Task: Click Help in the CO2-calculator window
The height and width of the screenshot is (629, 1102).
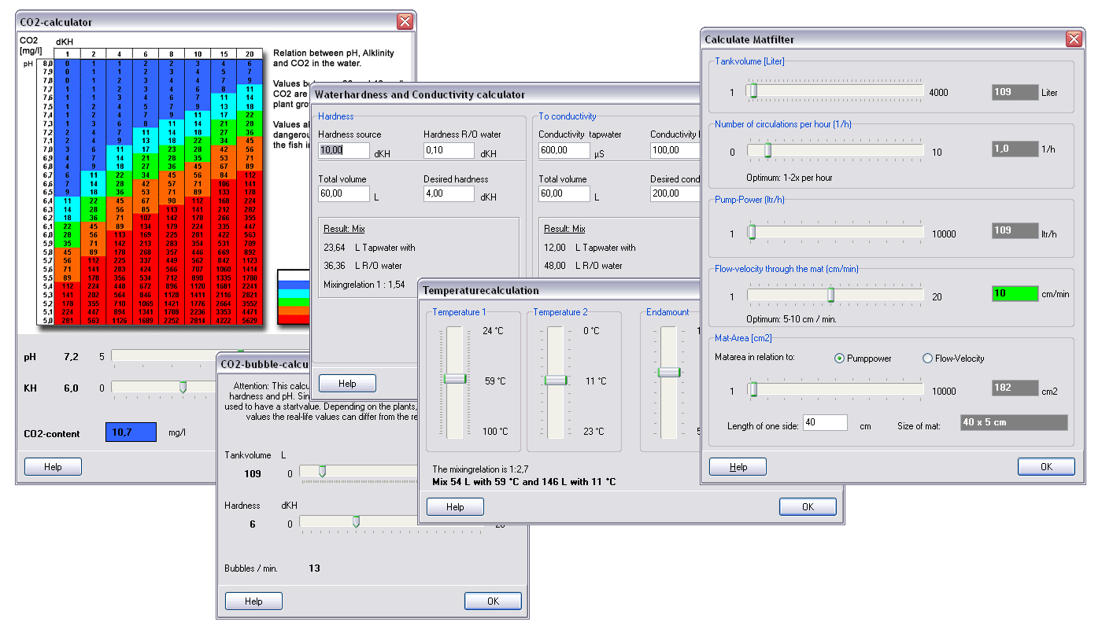Action: [x=52, y=465]
